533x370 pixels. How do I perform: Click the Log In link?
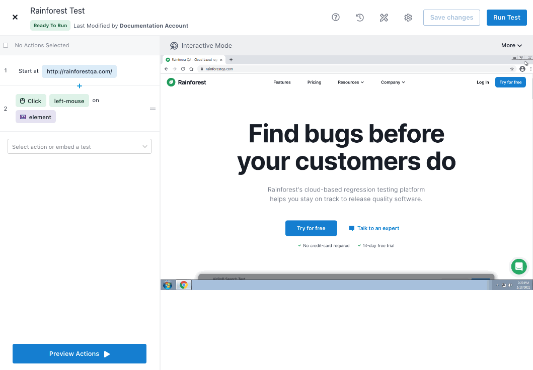(483, 82)
